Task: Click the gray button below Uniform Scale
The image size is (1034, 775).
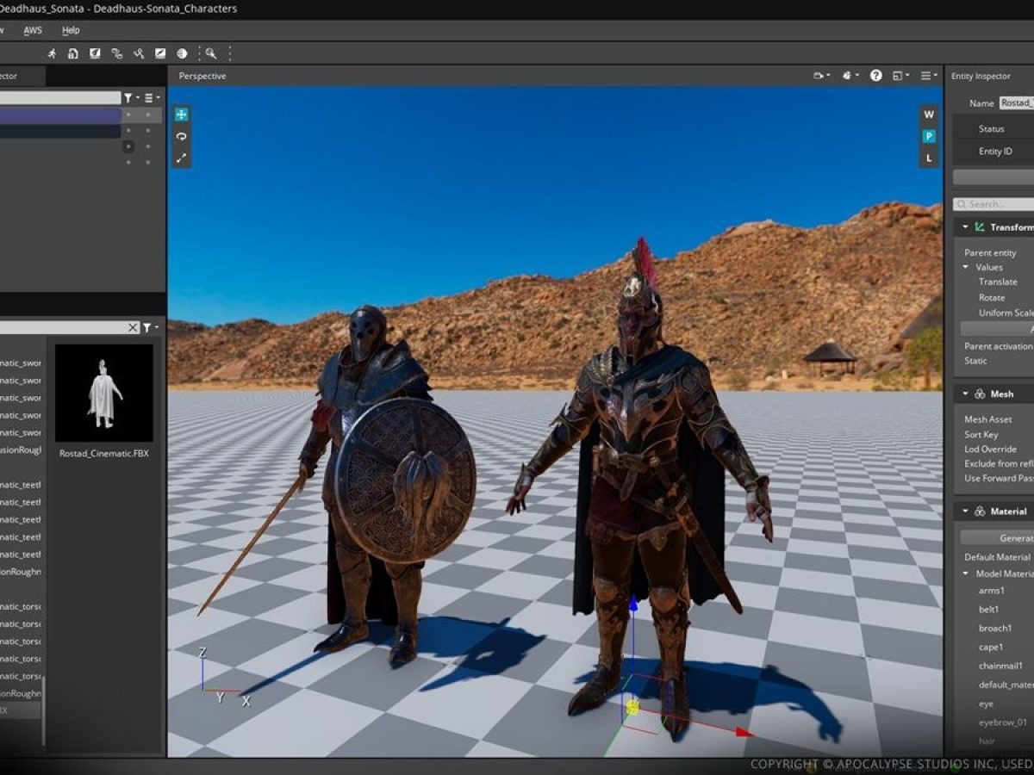Action: (997, 329)
